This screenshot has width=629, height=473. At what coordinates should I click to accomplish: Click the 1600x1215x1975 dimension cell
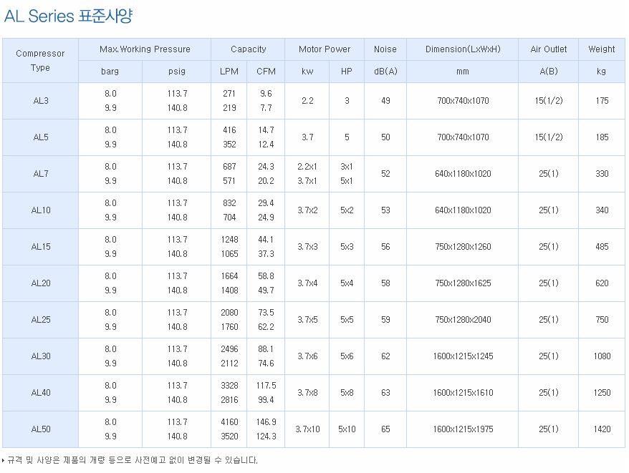pos(463,429)
